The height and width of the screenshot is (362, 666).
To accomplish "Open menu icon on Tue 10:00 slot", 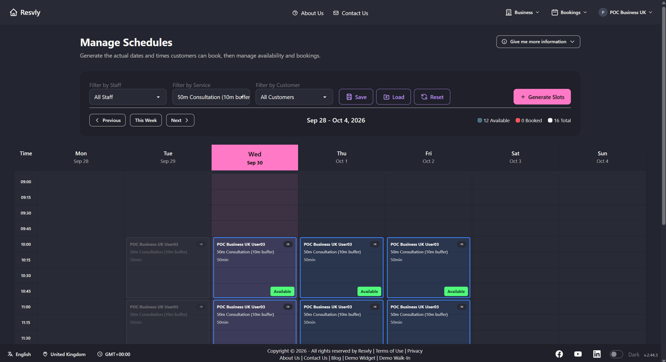I will [x=201, y=245].
